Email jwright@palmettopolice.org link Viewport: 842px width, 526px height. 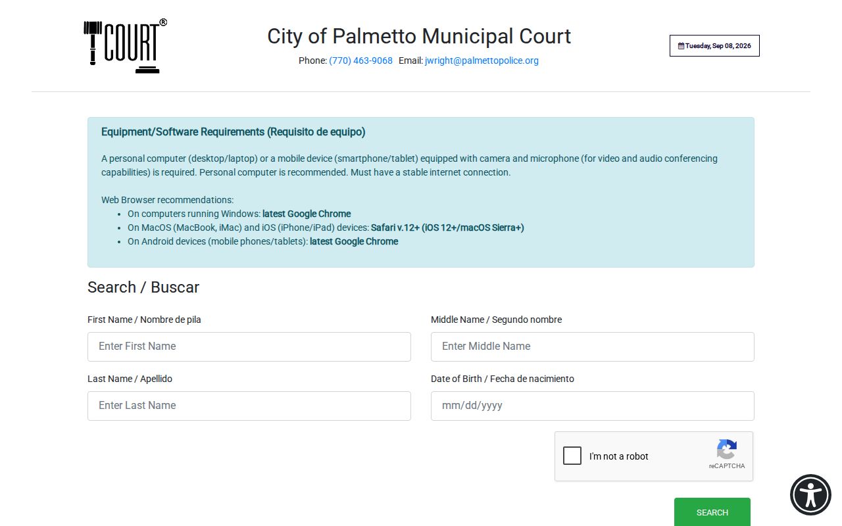click(482, 60)
